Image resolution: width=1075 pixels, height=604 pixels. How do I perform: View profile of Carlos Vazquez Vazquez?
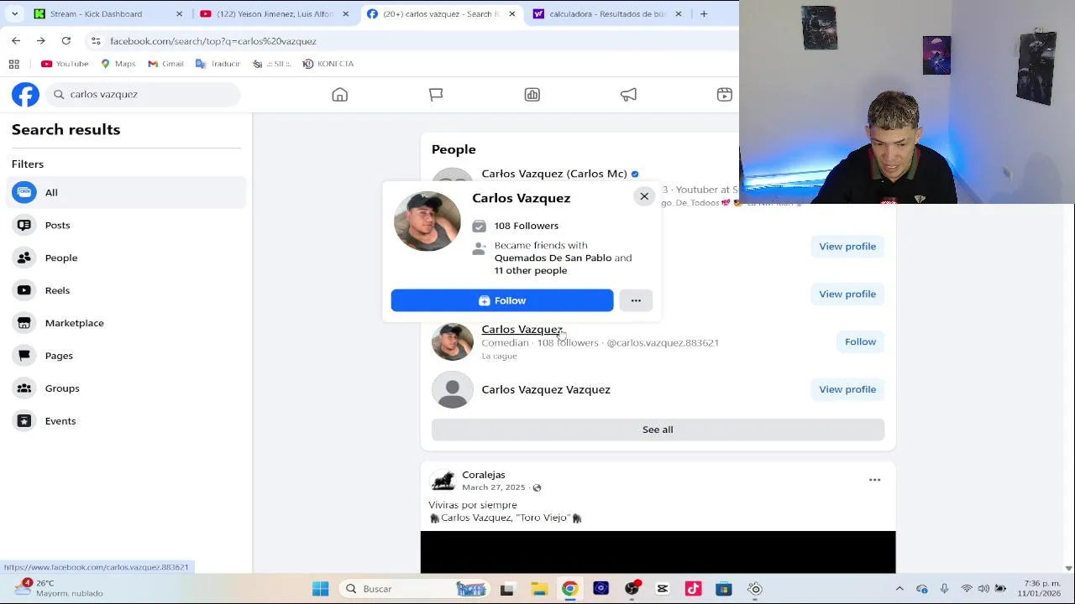point(847,389)
